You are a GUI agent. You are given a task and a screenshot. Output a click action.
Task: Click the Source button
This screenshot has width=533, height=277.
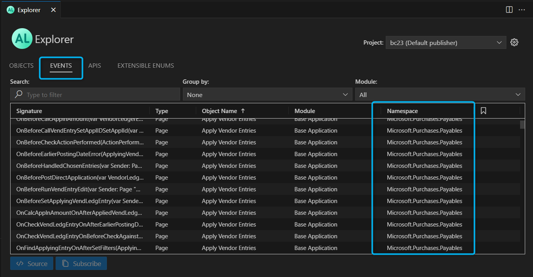[x=32, y=263]
